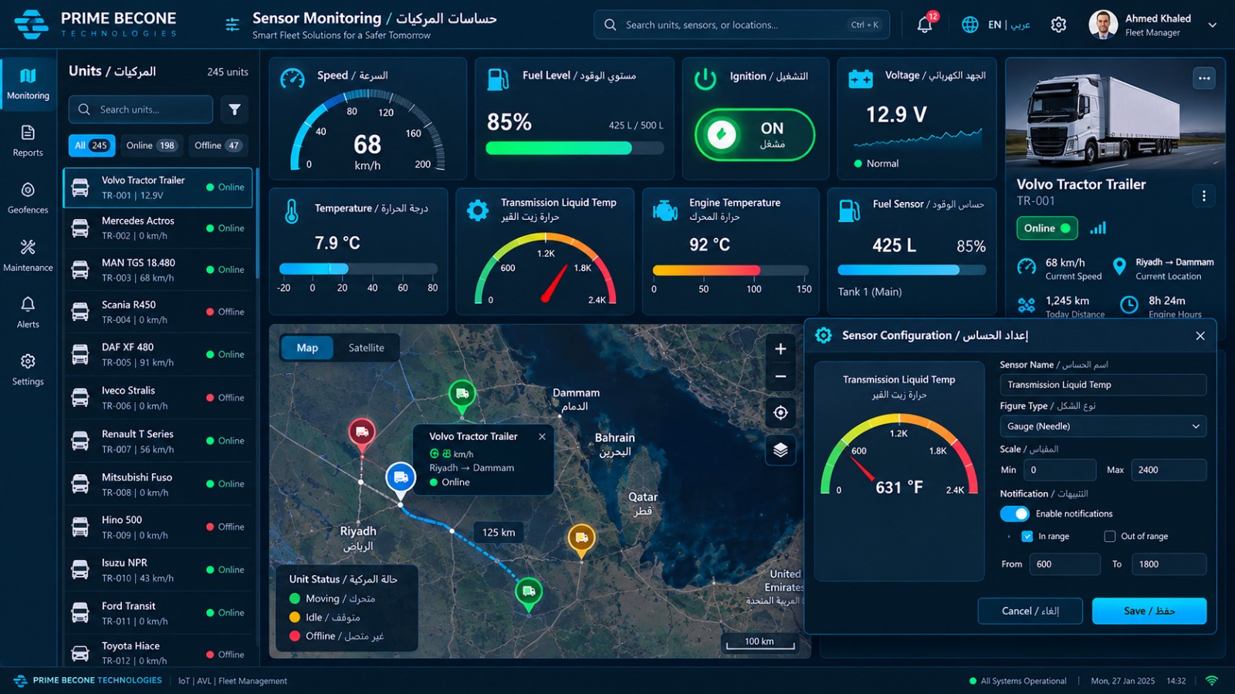Viewport: 1235px width, 694px height.
Task: Toggle the Ignition ON switch
Action: (x=754, y=134)
